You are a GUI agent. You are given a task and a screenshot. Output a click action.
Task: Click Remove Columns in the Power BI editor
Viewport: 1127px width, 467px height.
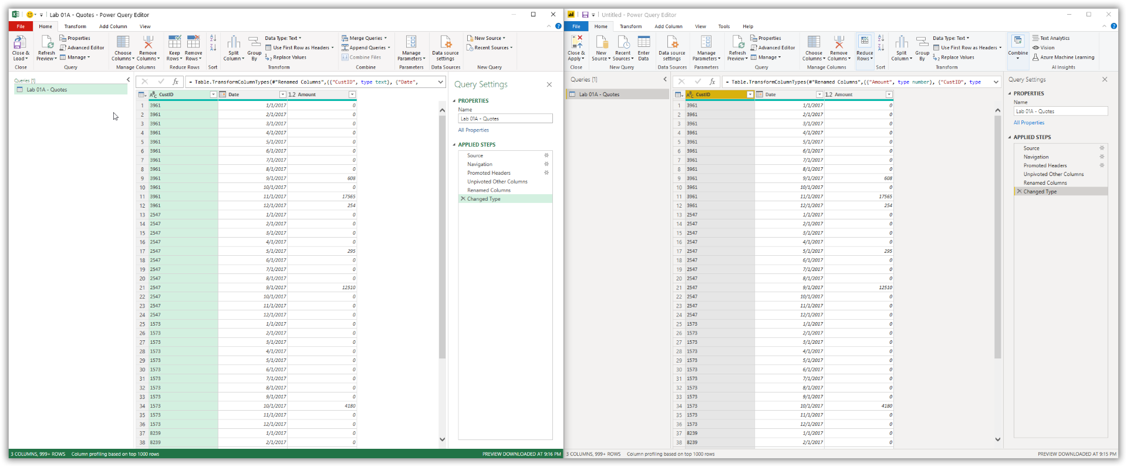coord(838,48)
